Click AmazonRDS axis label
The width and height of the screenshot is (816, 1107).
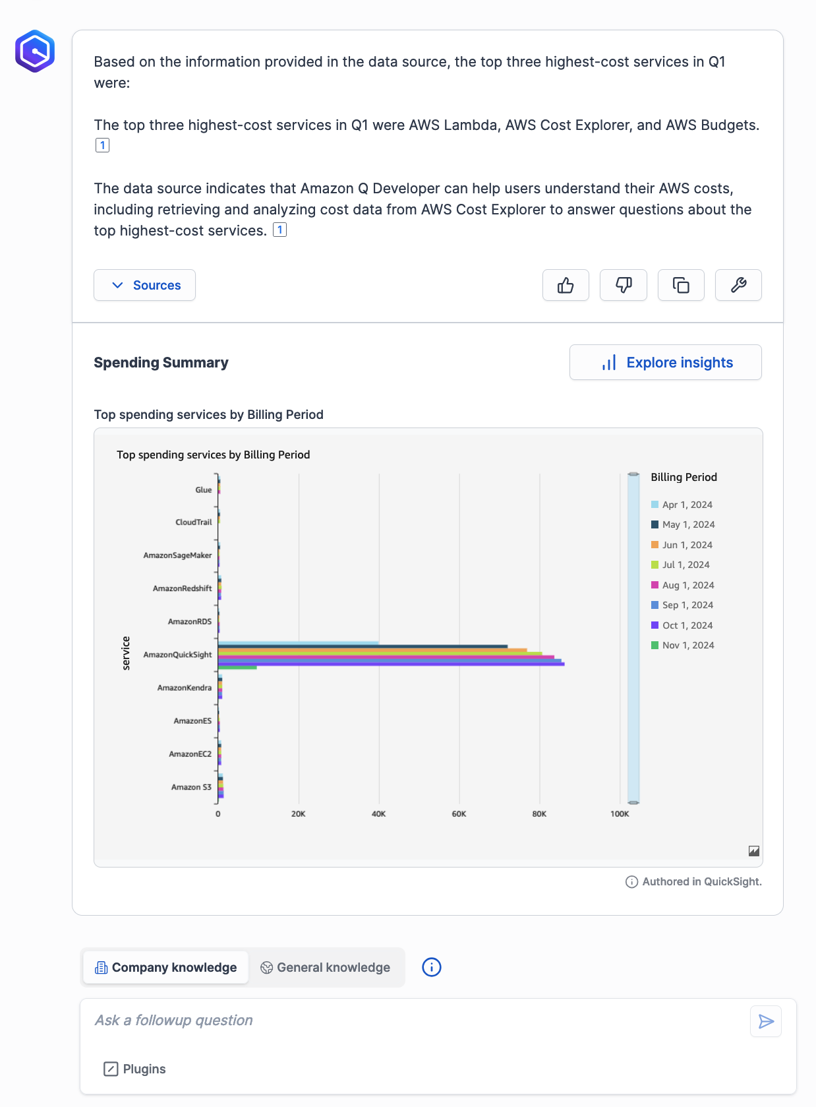pyautogui.click(x=190, y=621)
